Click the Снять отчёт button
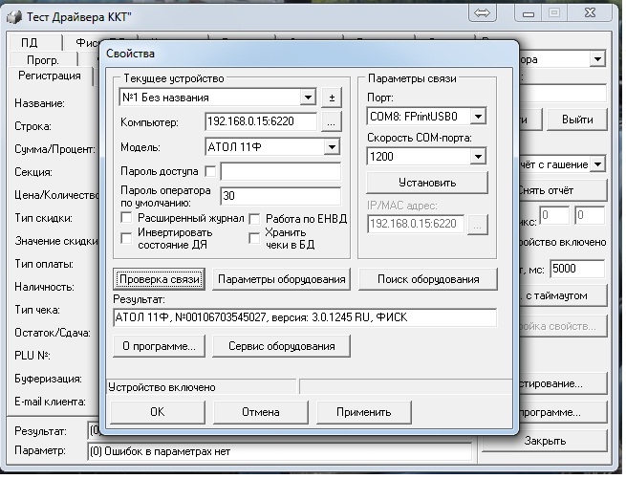 563,190
